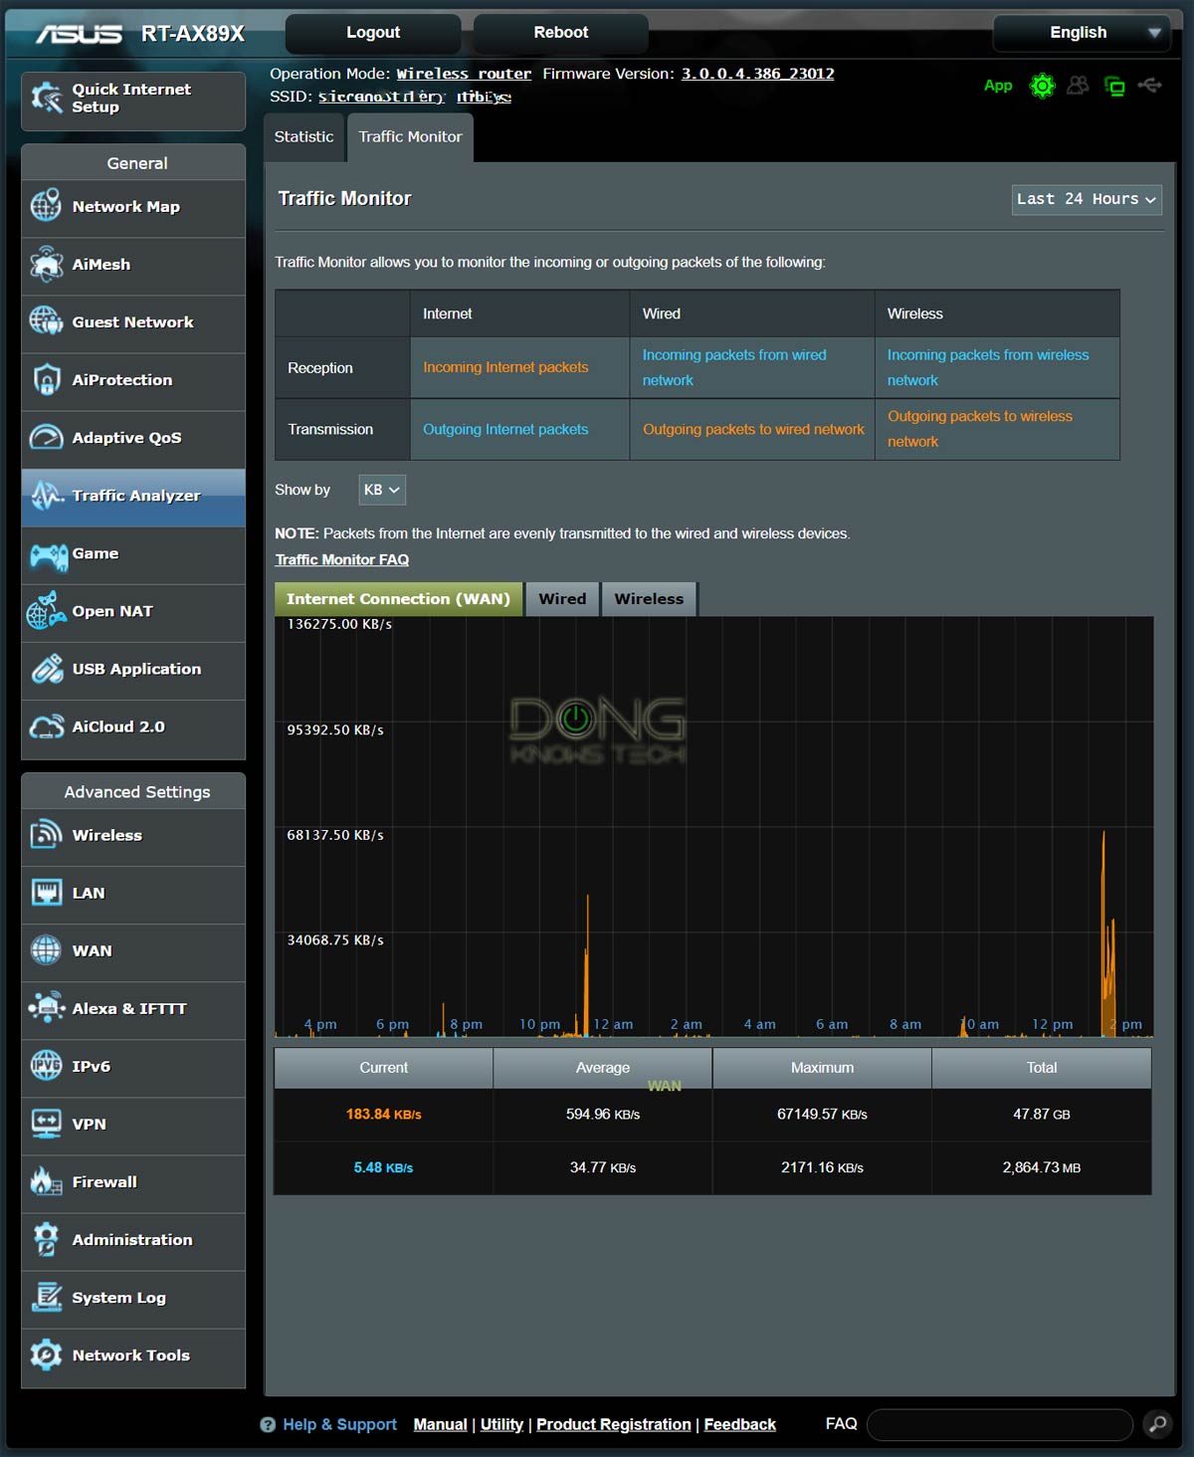
Task: Click the AiProtection shield icon
Action: click(x=46, y=379)
